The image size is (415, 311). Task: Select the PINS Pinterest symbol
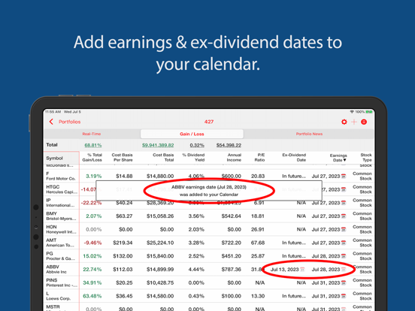pyautogui.click(x=61, y=282)
